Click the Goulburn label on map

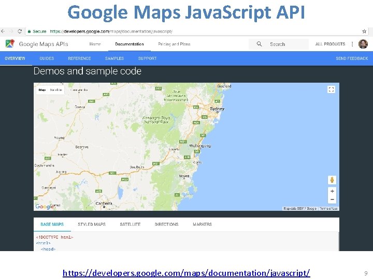coord(137,167)
